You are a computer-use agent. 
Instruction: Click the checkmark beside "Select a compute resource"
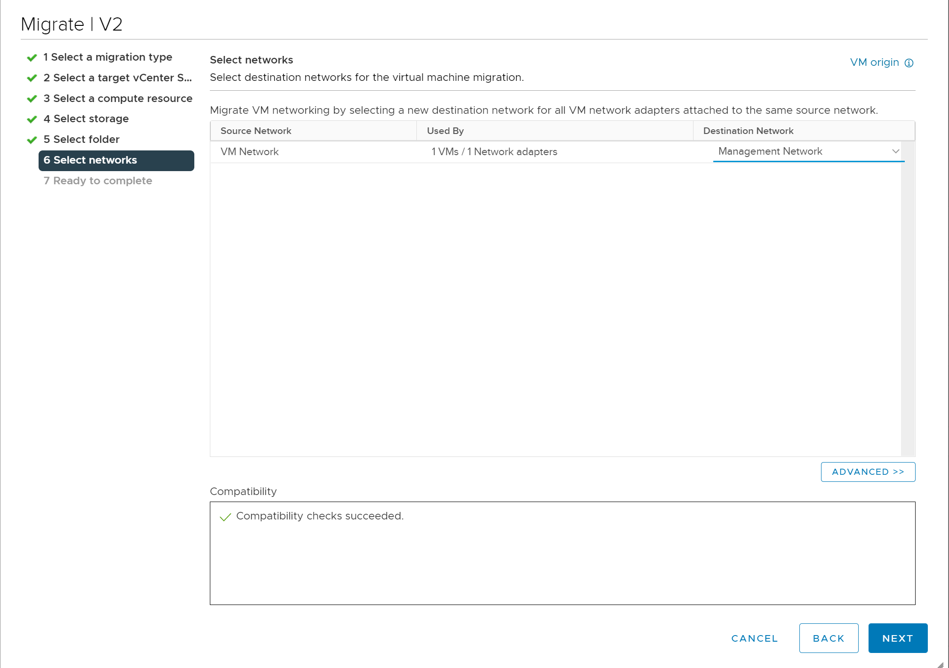(x=32, y=98)
